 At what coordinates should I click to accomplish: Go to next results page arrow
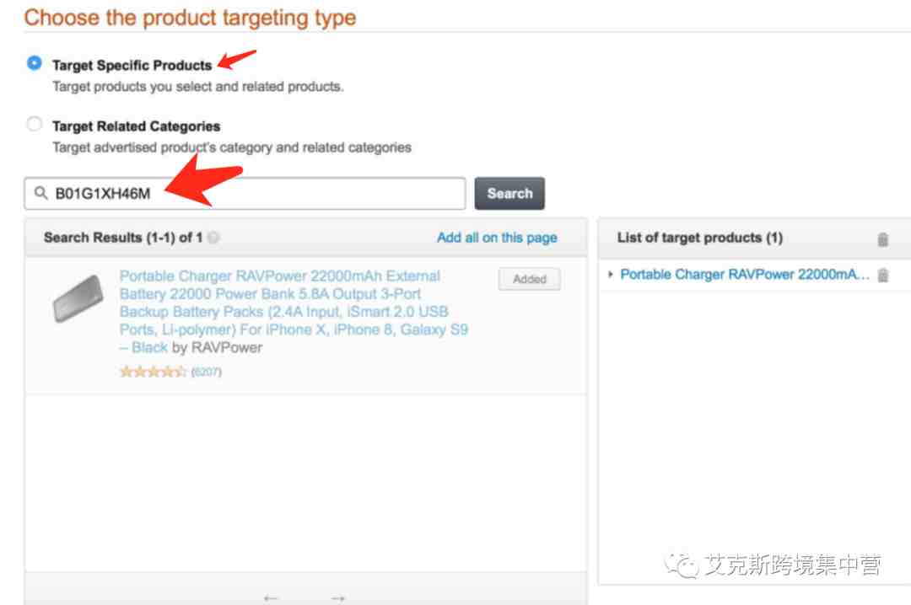(x=338, y=597)
